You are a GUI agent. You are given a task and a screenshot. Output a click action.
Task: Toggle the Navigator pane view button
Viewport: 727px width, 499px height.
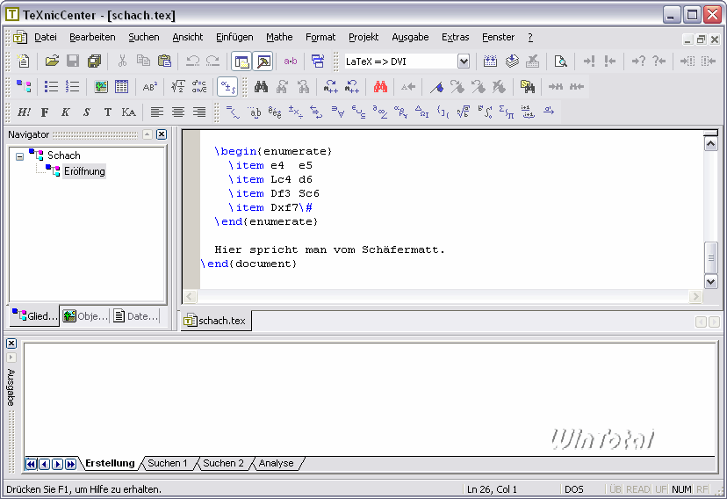point(241,61)
